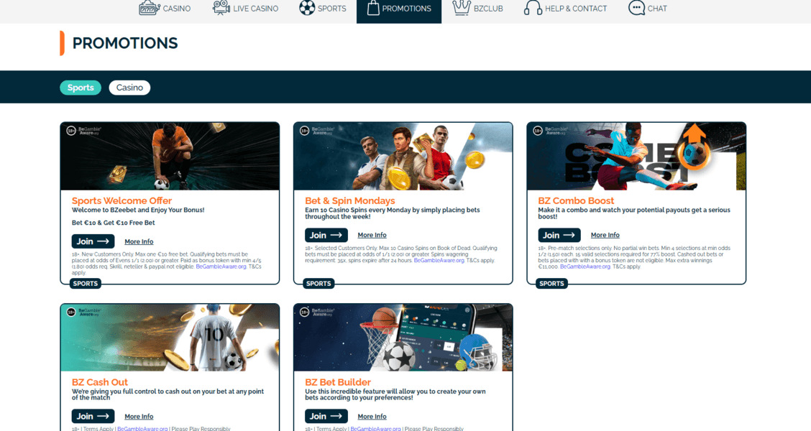Open More Info for BZ Combo Boost
Image resolution: width=811 pixels, height=431 pixels.
605,235
